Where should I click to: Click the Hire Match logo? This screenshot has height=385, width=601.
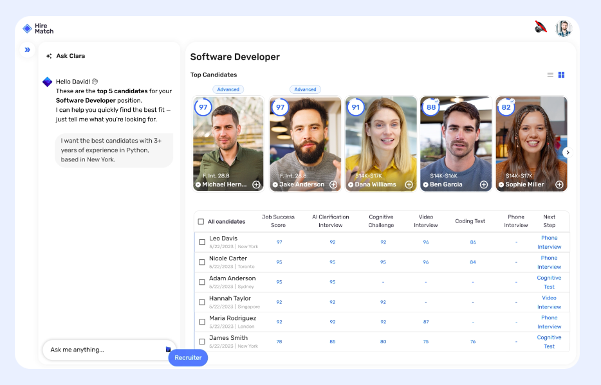pos(38,28)
